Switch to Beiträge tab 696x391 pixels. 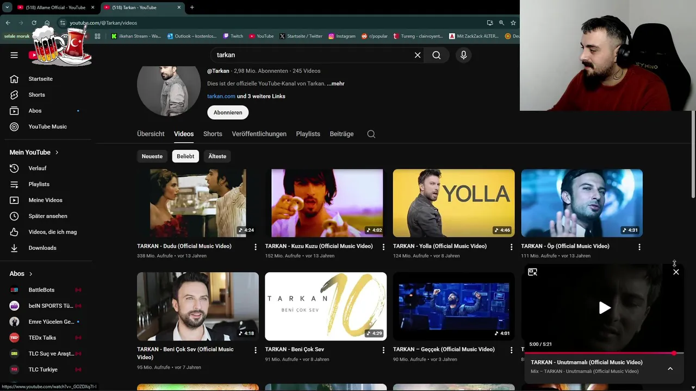pyautogui.click(x=341, y=134)
